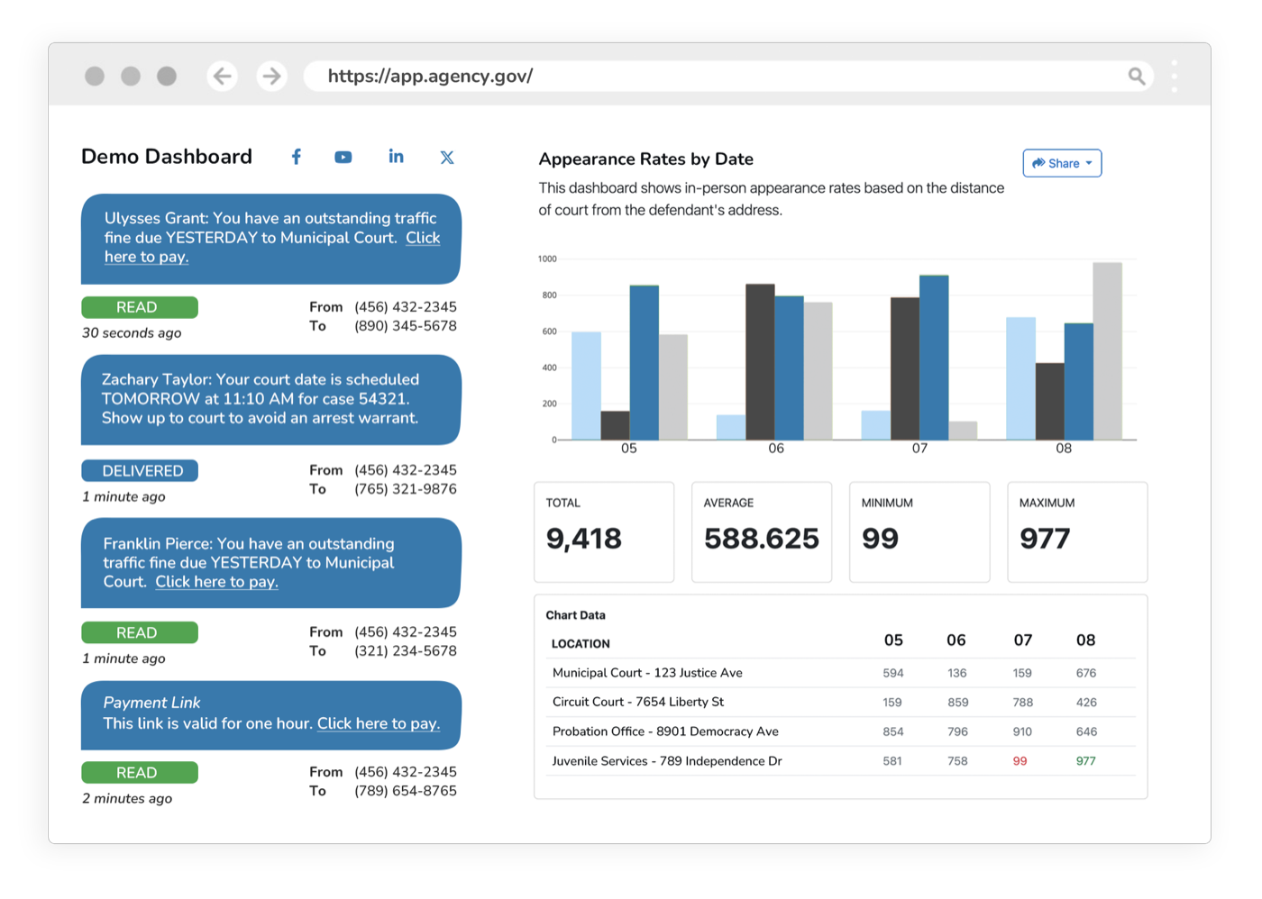Click the light blue bar for 05
This screenshot has height=899, width=1262.
pyautogui.click(x=586, y=386)
